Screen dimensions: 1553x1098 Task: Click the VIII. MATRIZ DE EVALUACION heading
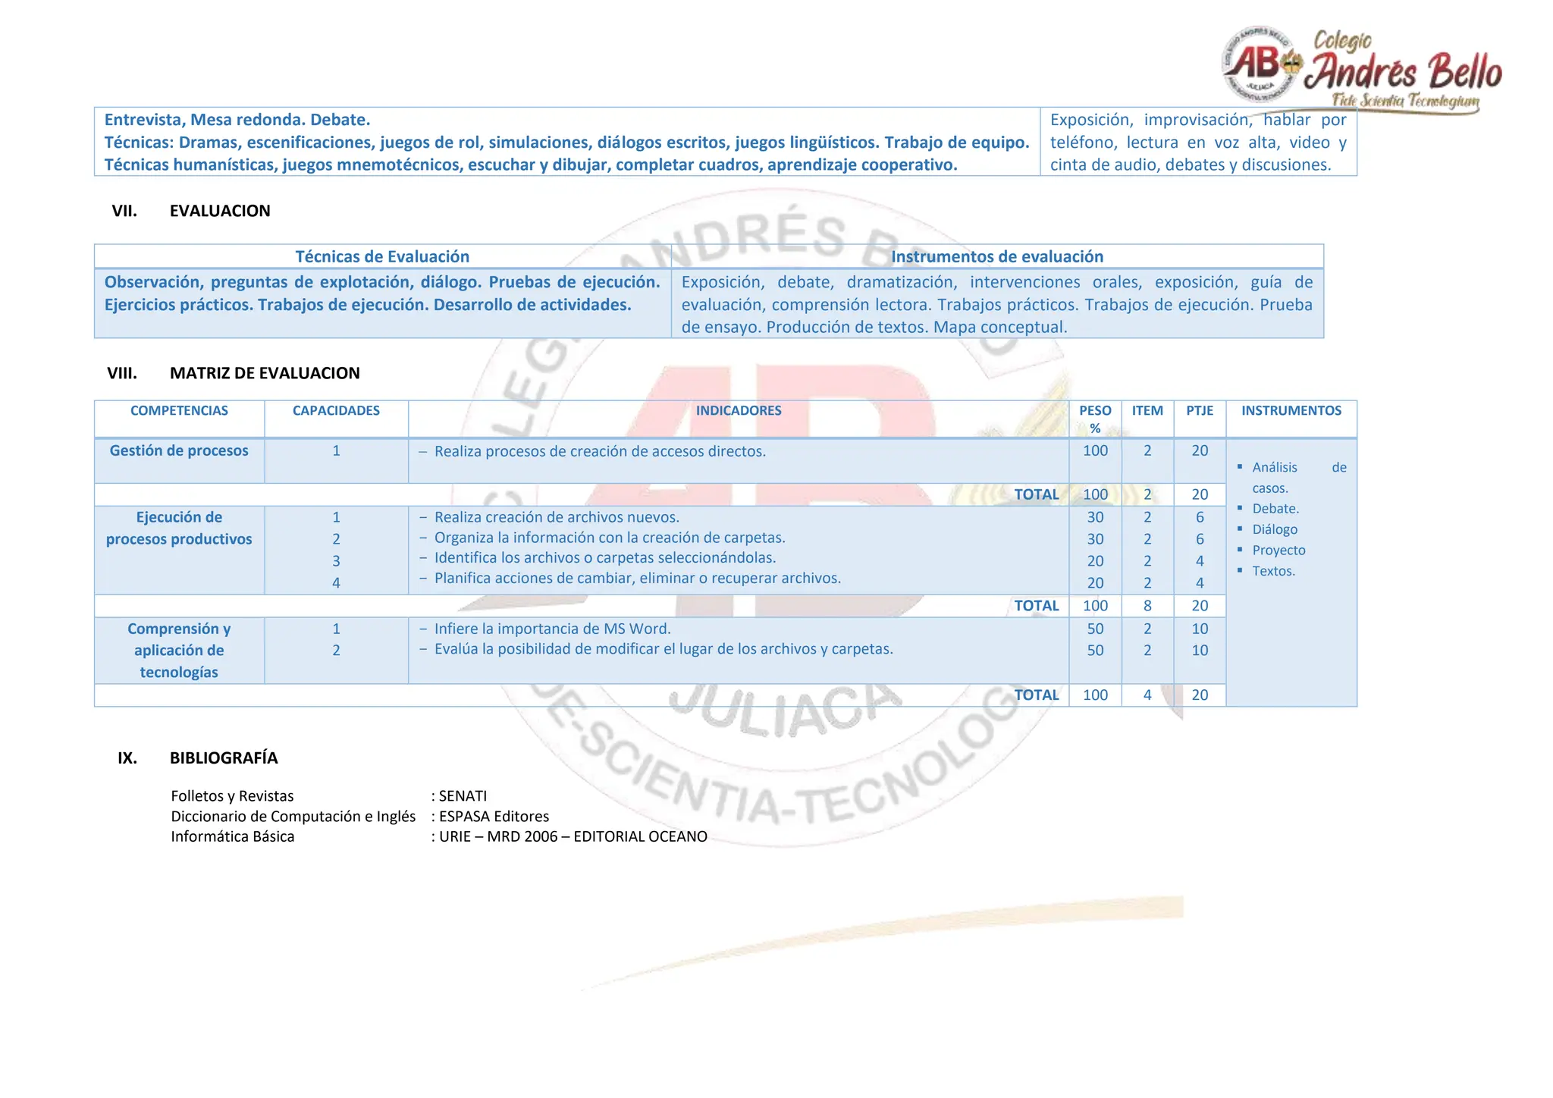[x=264, y=373]
